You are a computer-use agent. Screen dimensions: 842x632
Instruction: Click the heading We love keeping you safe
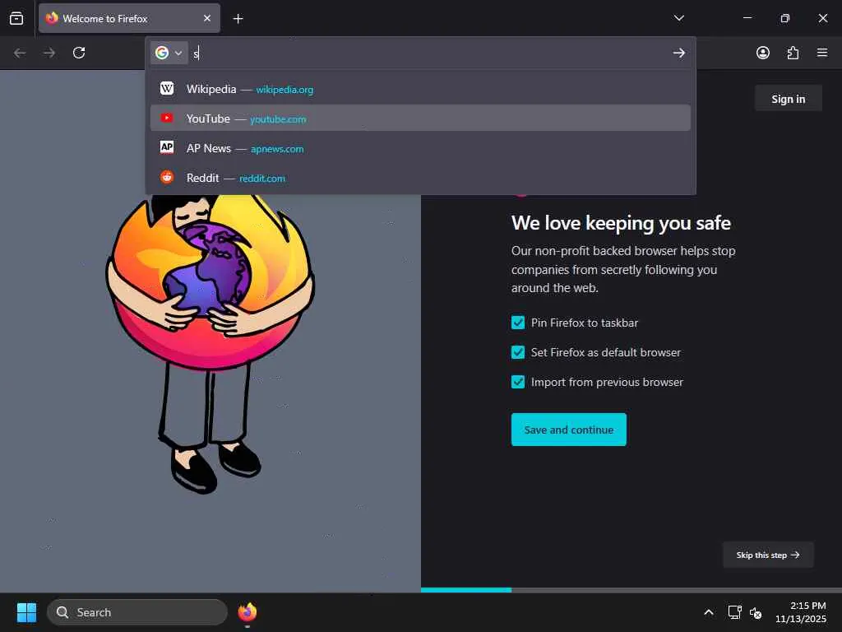pos(621,223)
